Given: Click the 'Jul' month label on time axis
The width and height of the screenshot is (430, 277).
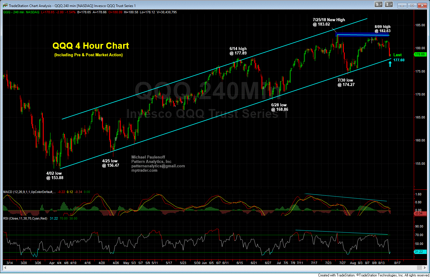Looking at the screenshot, I should [279, 263].
